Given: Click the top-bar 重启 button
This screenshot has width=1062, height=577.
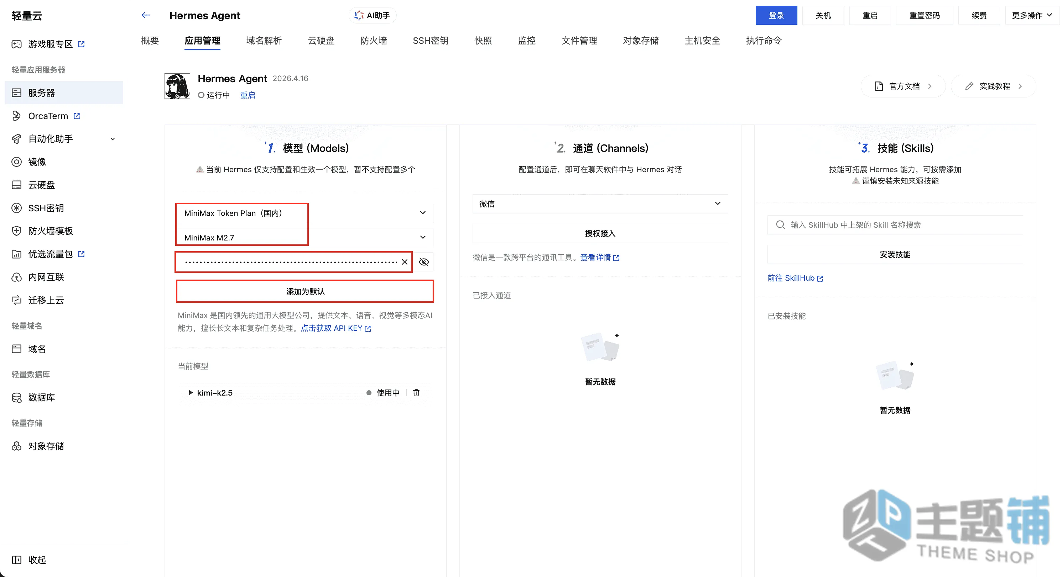Looking at the screenshot, I should [870, 15].
